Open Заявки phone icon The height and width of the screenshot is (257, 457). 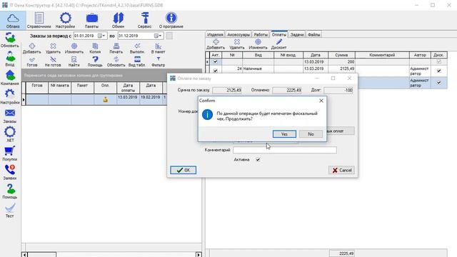pos(10,173)
